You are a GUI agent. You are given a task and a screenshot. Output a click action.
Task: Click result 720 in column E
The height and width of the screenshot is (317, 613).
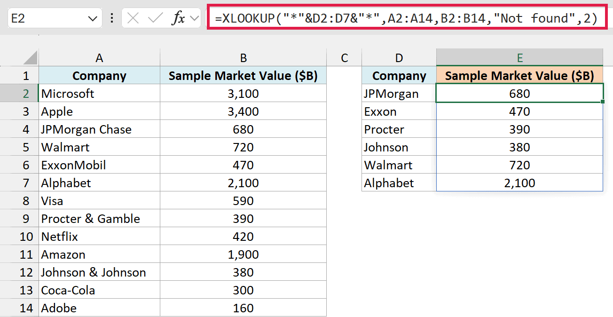pos(519,165)
